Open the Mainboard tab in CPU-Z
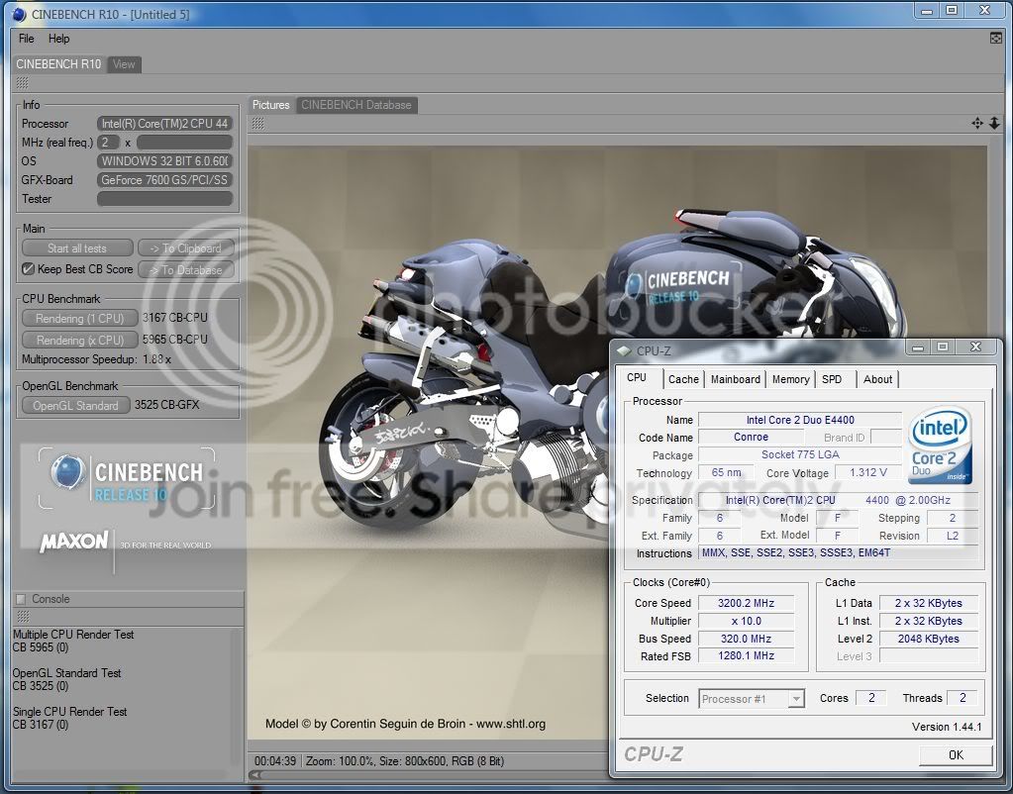This screenshot has height=794, width=1013. (735, 379)
